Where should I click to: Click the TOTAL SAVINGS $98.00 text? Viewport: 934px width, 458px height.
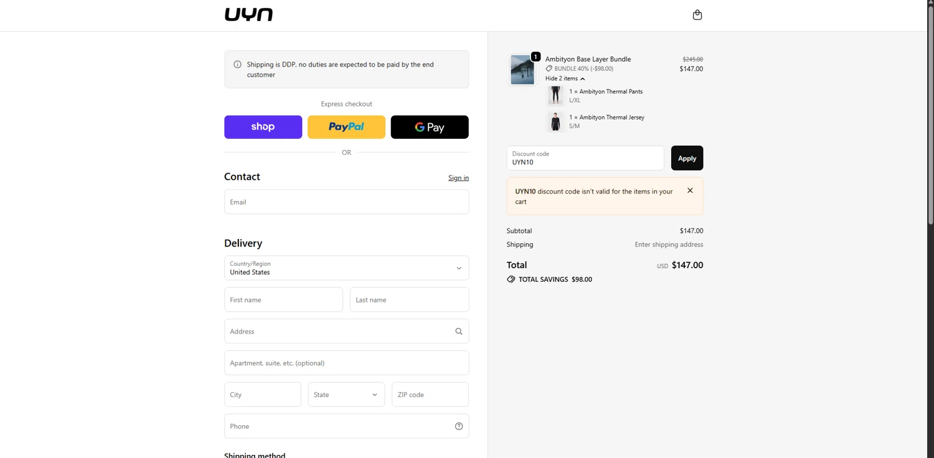pyautogui.click(x=555, y=279)
